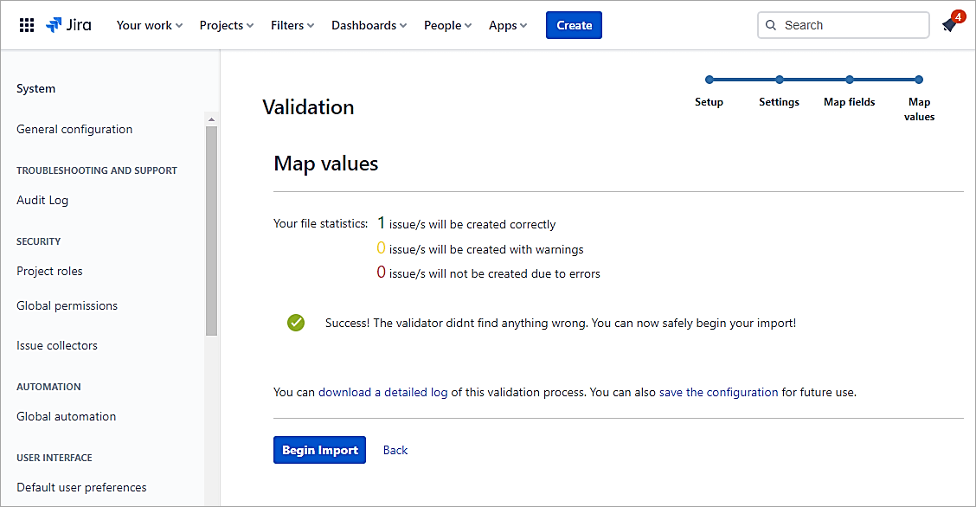Expand the Your work dropdown
Viewport: 976px width, 507px height.
(150, 25)
